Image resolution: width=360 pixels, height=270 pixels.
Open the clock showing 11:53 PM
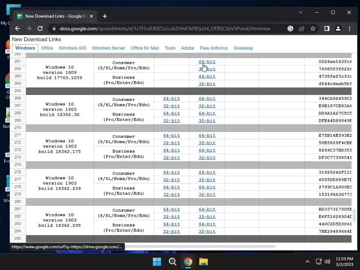[x=345, y=262]
